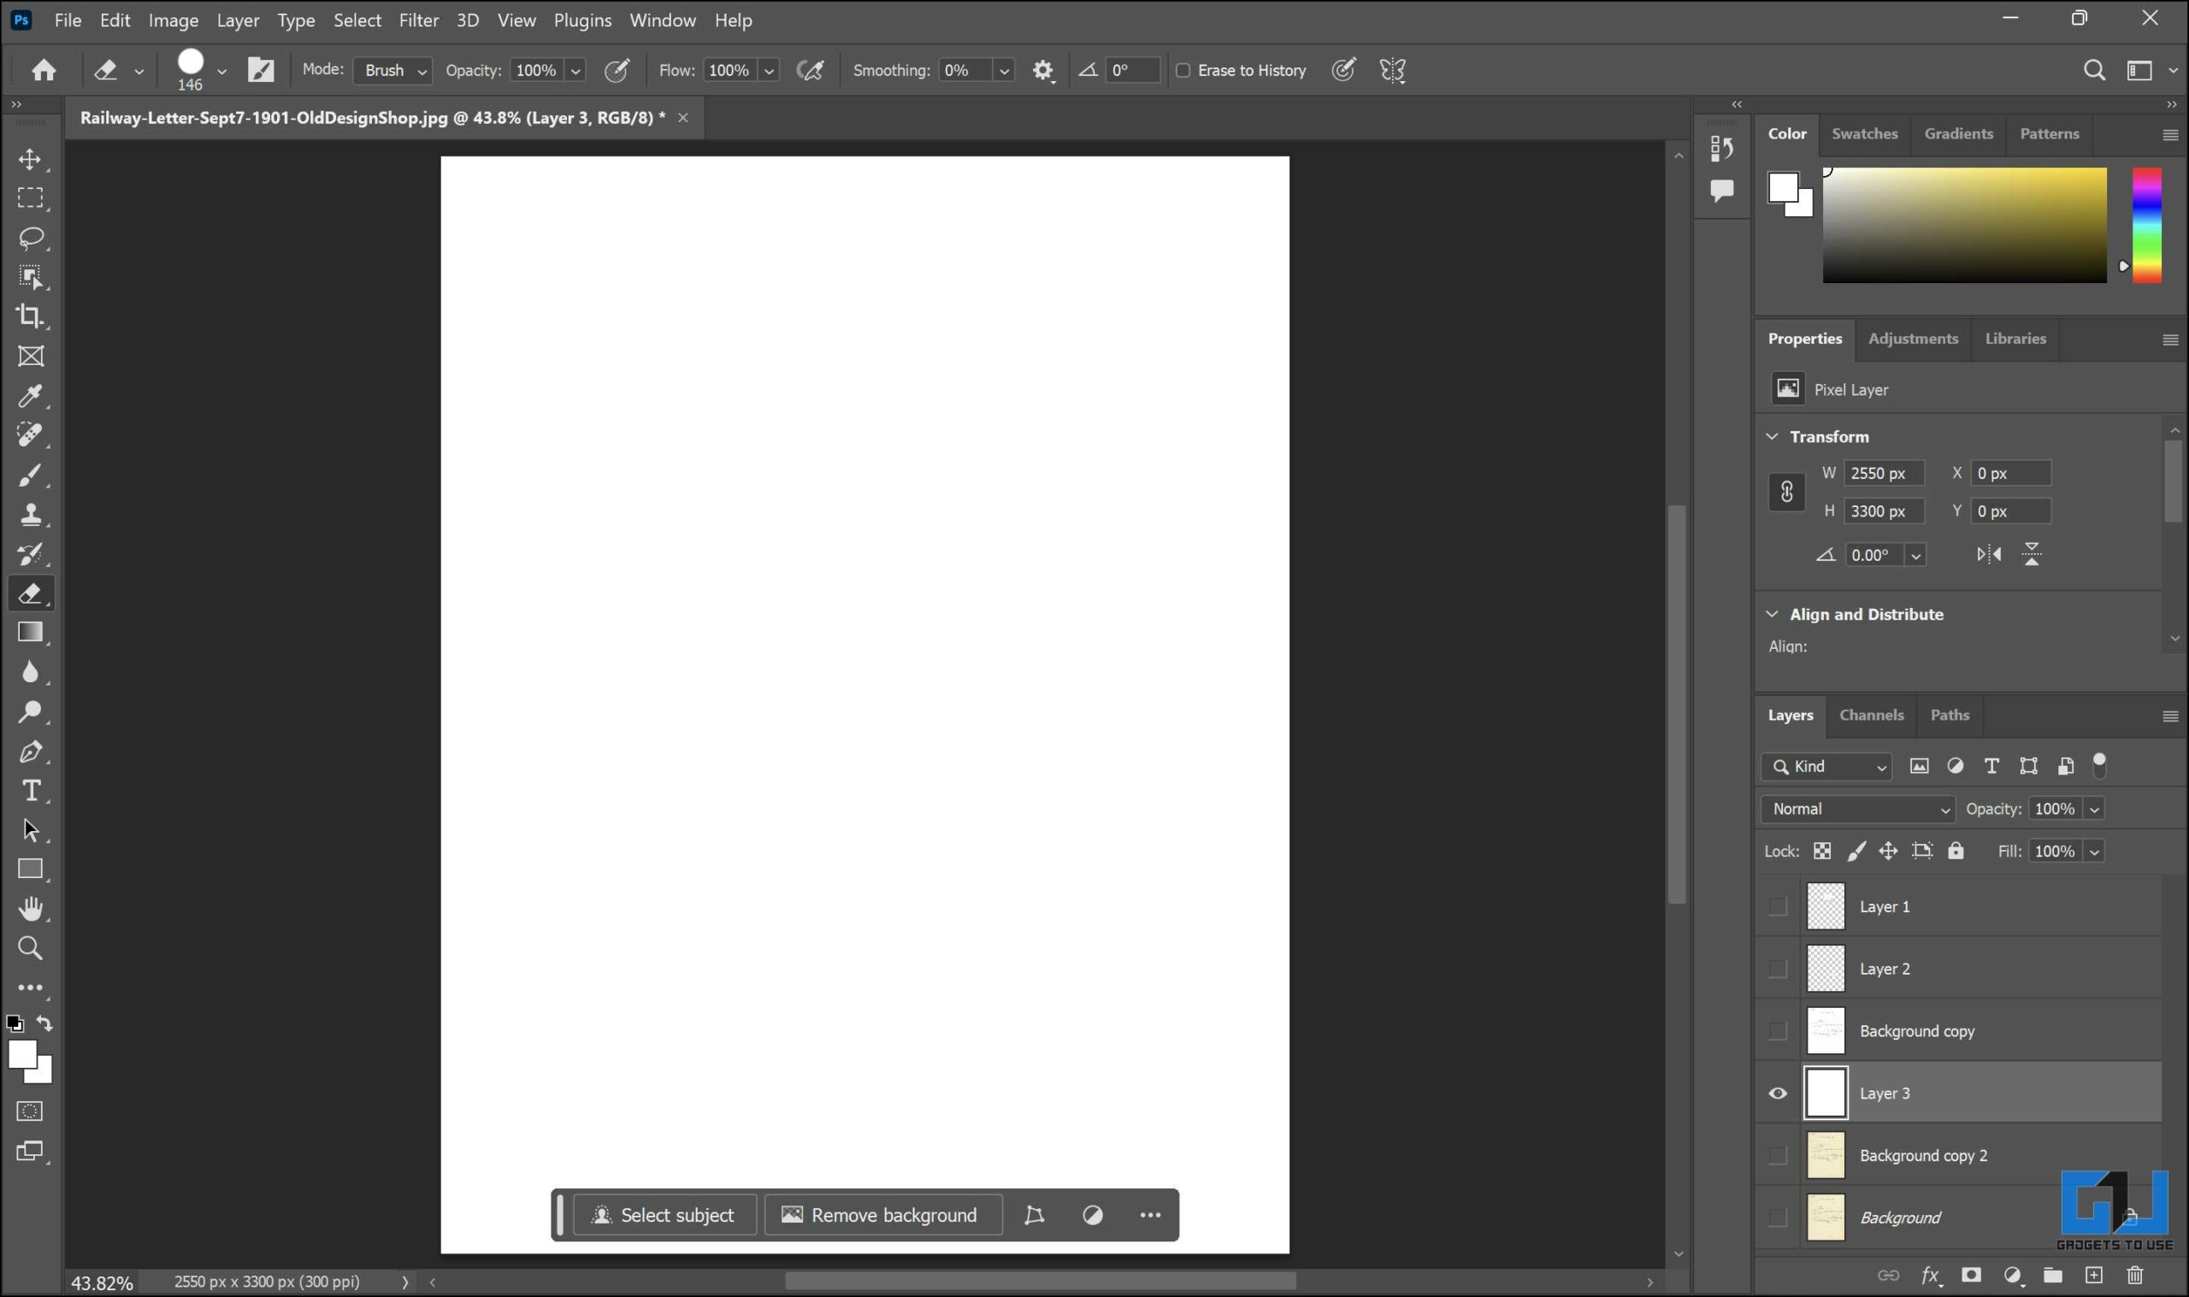Select the Dodge tool
Viewport: 2189px width, 1297px height.
click(31, 711)
